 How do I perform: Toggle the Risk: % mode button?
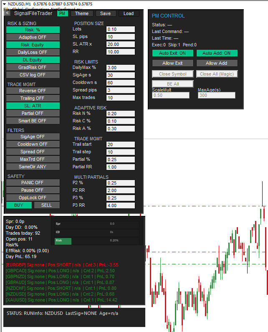(x=33, y=30)
